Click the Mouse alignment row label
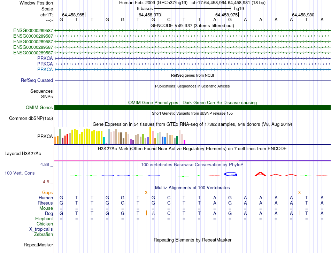 (46, 208)
